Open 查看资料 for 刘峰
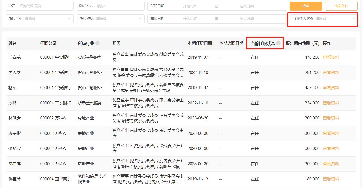 [331, 103]
